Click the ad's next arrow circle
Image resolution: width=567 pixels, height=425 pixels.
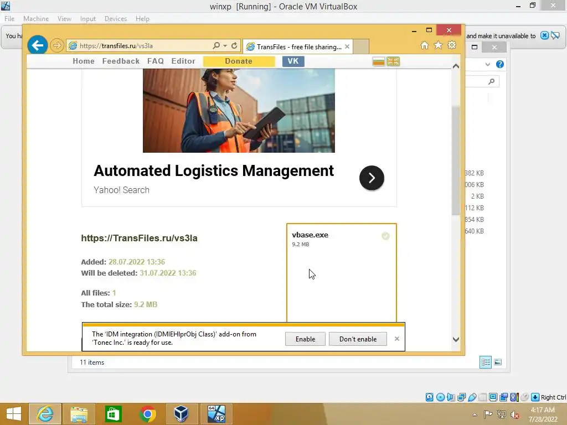tap(372, 178)
